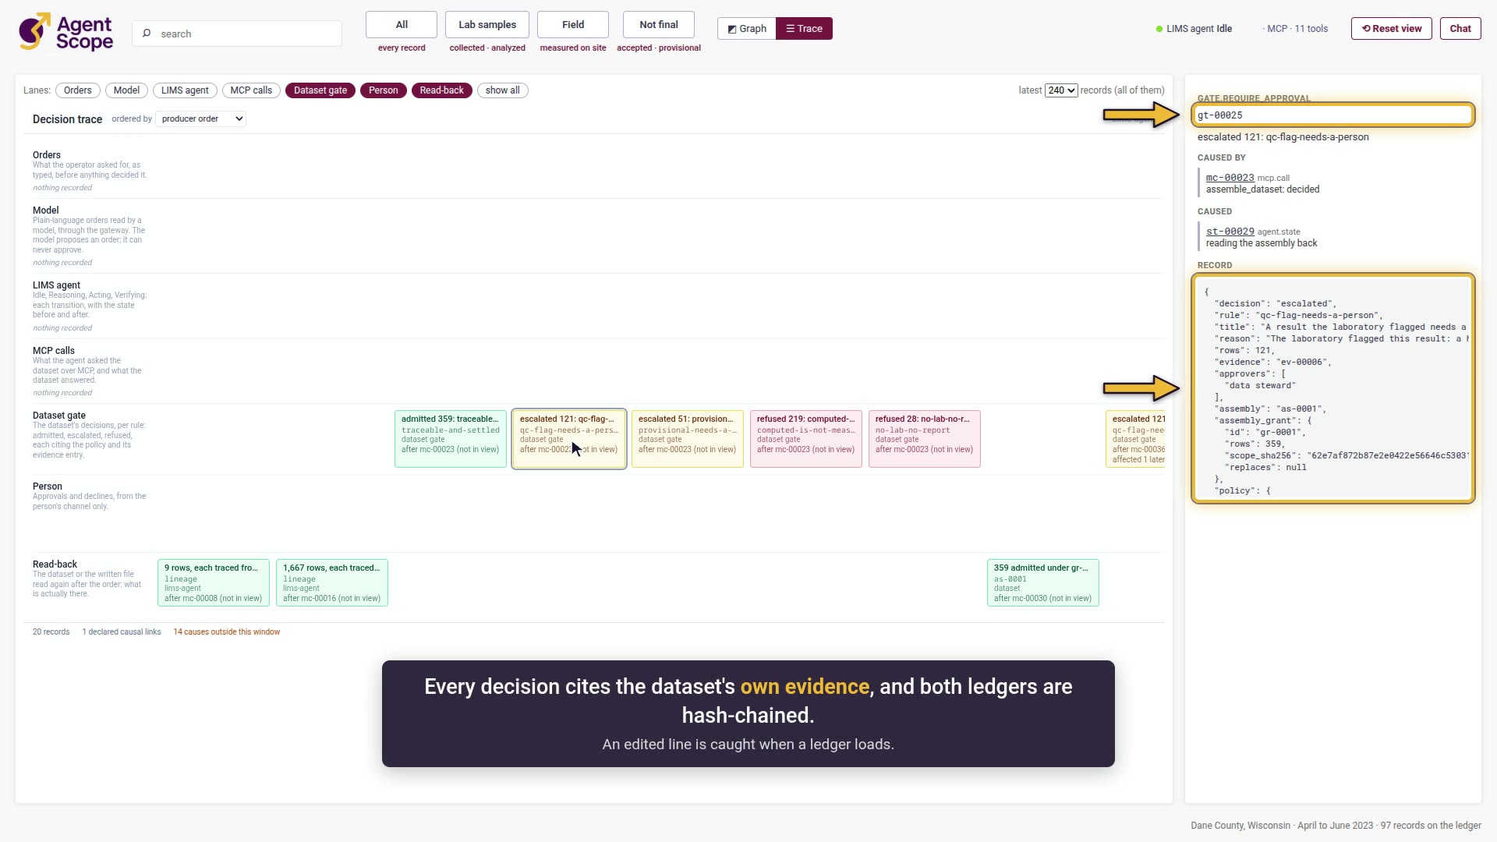The height and width of the screenshot is (842, 1497).
Task: Select the Not final filter
Action: click(659, 25)
